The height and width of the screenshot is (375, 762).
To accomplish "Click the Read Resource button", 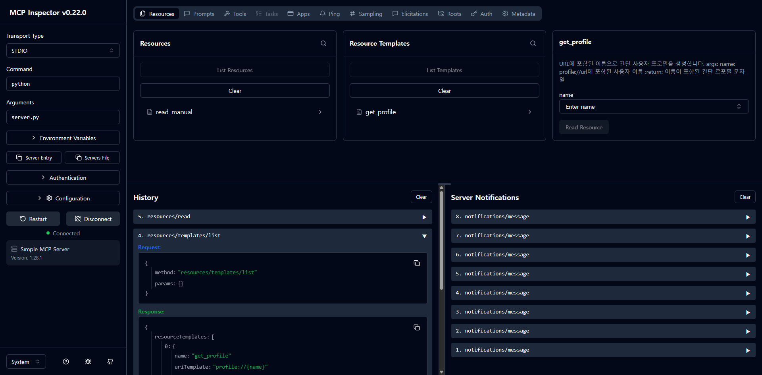I will click(x=584, y=127).
